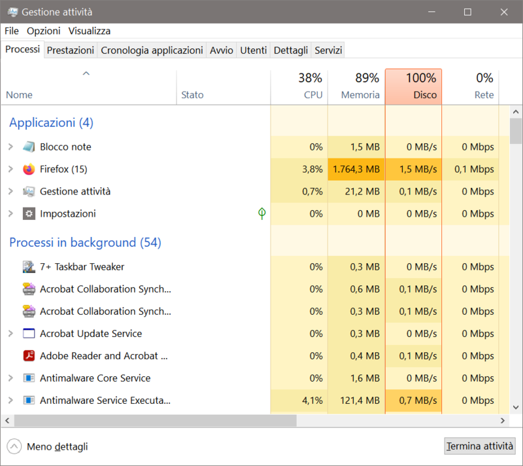Switch to the Avvio tab
This screenshot has width=523, height=466.
(x=222, y=50)
